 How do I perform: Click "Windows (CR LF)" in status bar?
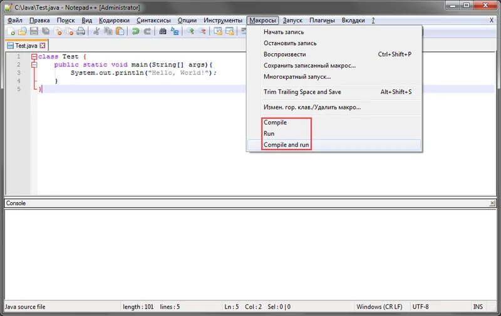380,307
